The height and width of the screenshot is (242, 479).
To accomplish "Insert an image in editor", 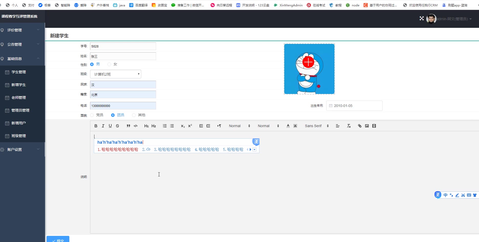I will point(367,126).
